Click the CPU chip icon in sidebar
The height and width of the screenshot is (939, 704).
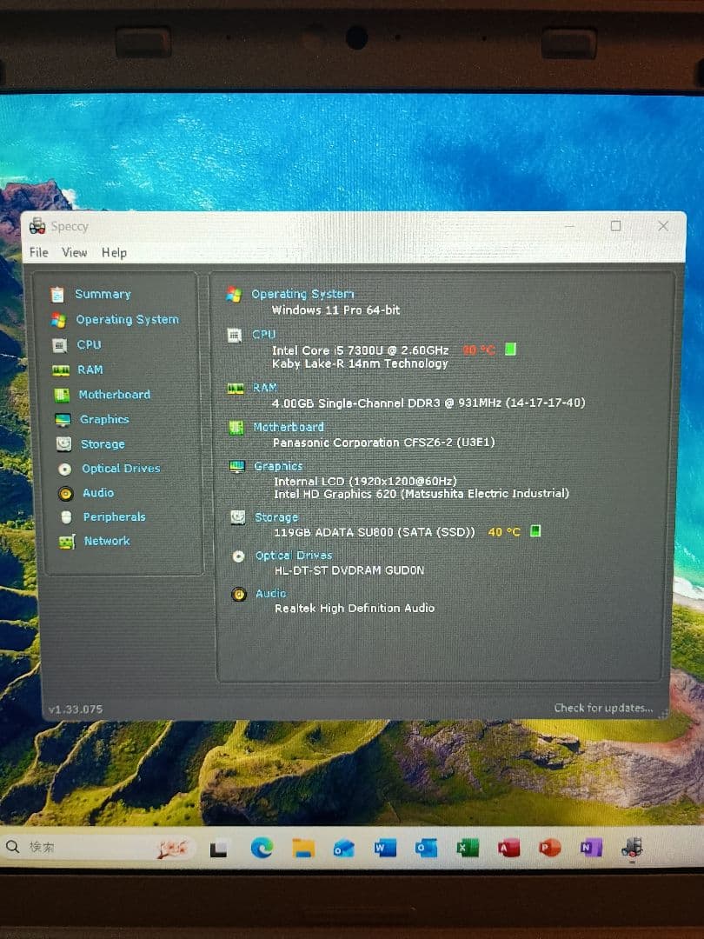60,345
